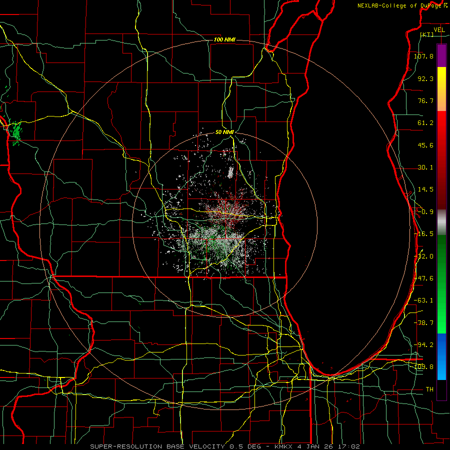Screen dimensions: 450x450
Task: Click the TH label under the scale
Action: coord(429,389)
